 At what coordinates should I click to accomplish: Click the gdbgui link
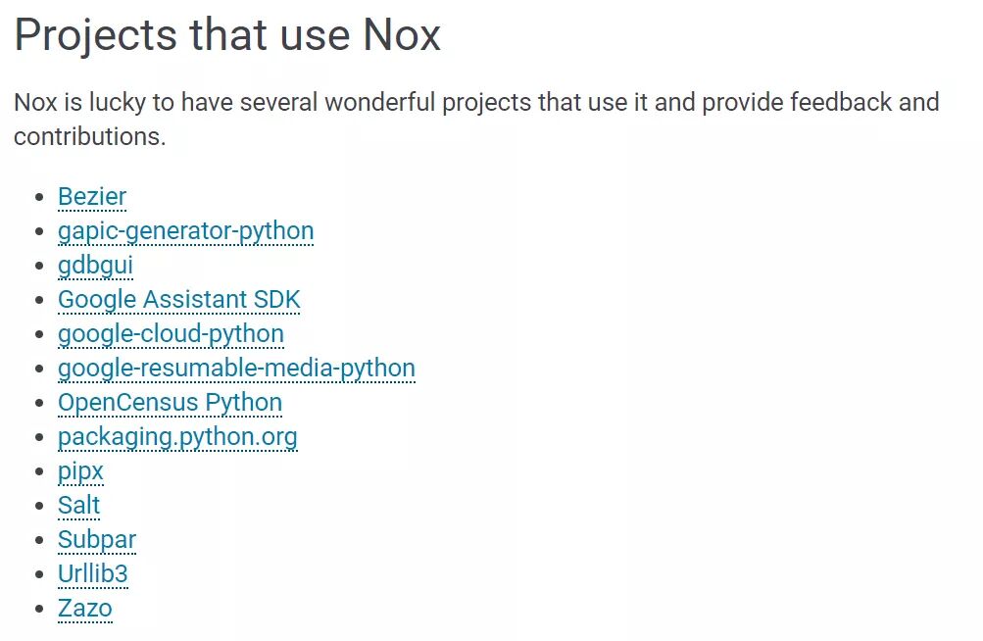pyautogui.click(x=95, y=266)
